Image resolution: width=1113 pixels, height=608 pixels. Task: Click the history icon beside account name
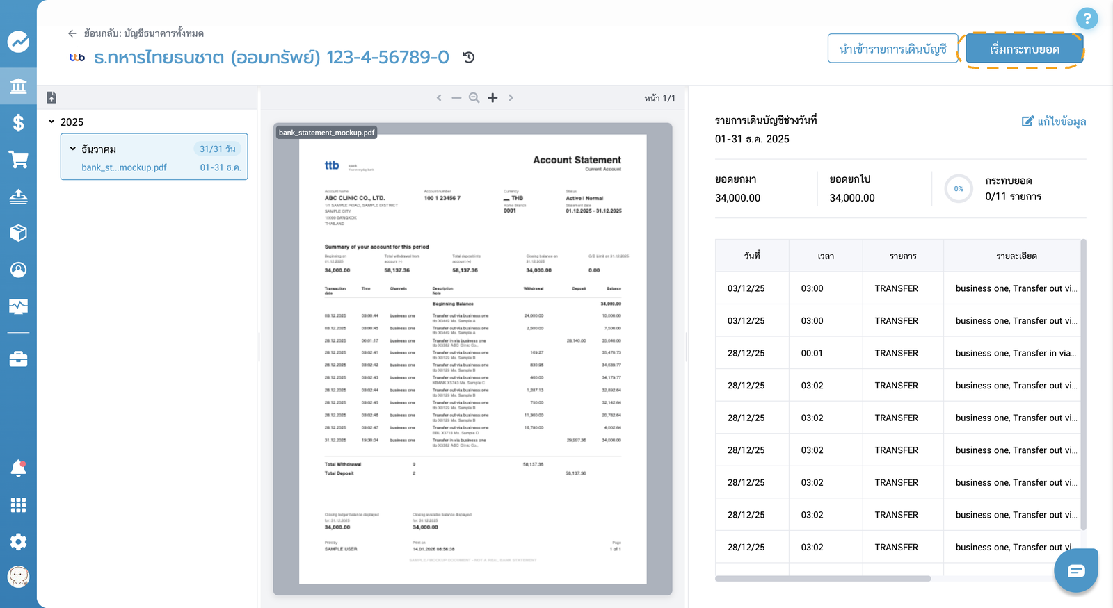point(469,57)
